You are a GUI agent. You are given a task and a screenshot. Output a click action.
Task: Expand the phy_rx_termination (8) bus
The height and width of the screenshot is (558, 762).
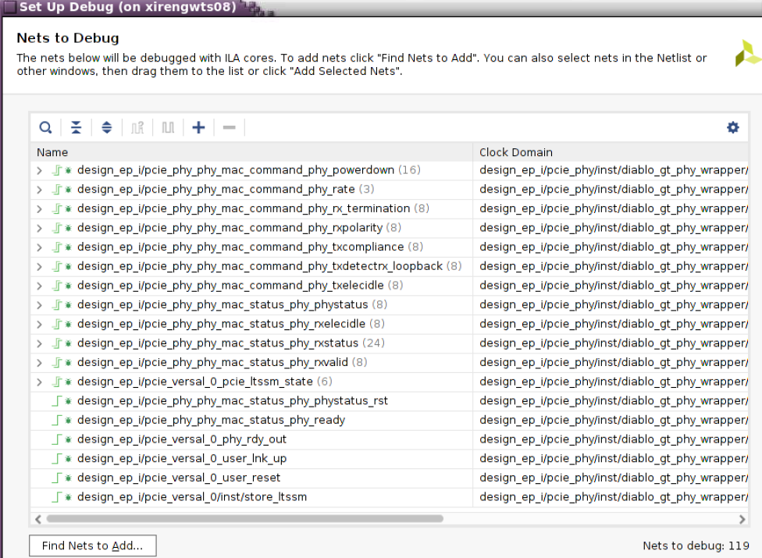(x=40, y=209)
